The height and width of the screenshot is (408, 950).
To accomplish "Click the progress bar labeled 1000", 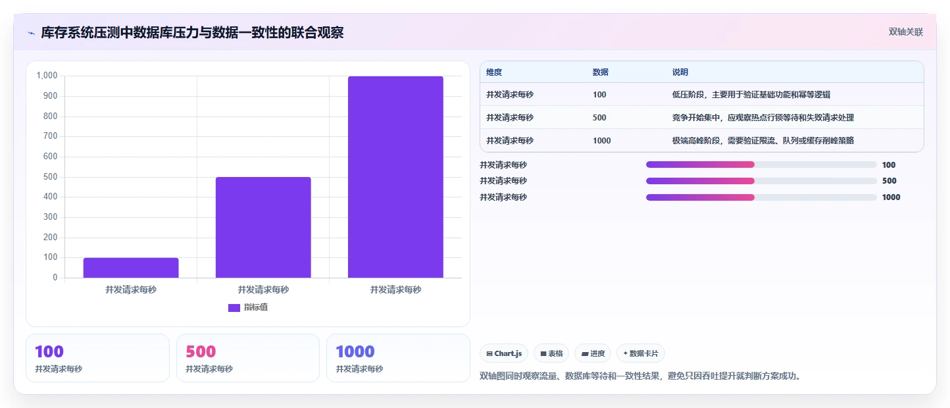I will point(761,197).
